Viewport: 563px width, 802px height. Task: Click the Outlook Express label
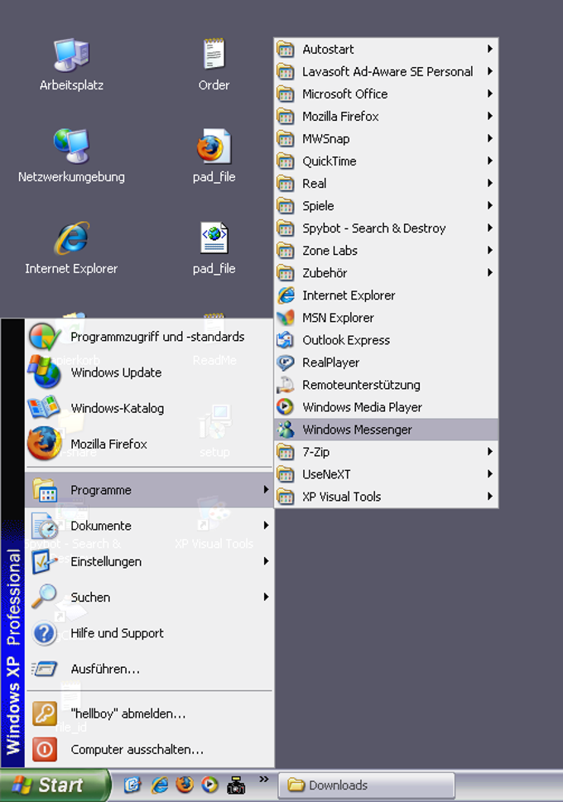[x=346, y=340]
